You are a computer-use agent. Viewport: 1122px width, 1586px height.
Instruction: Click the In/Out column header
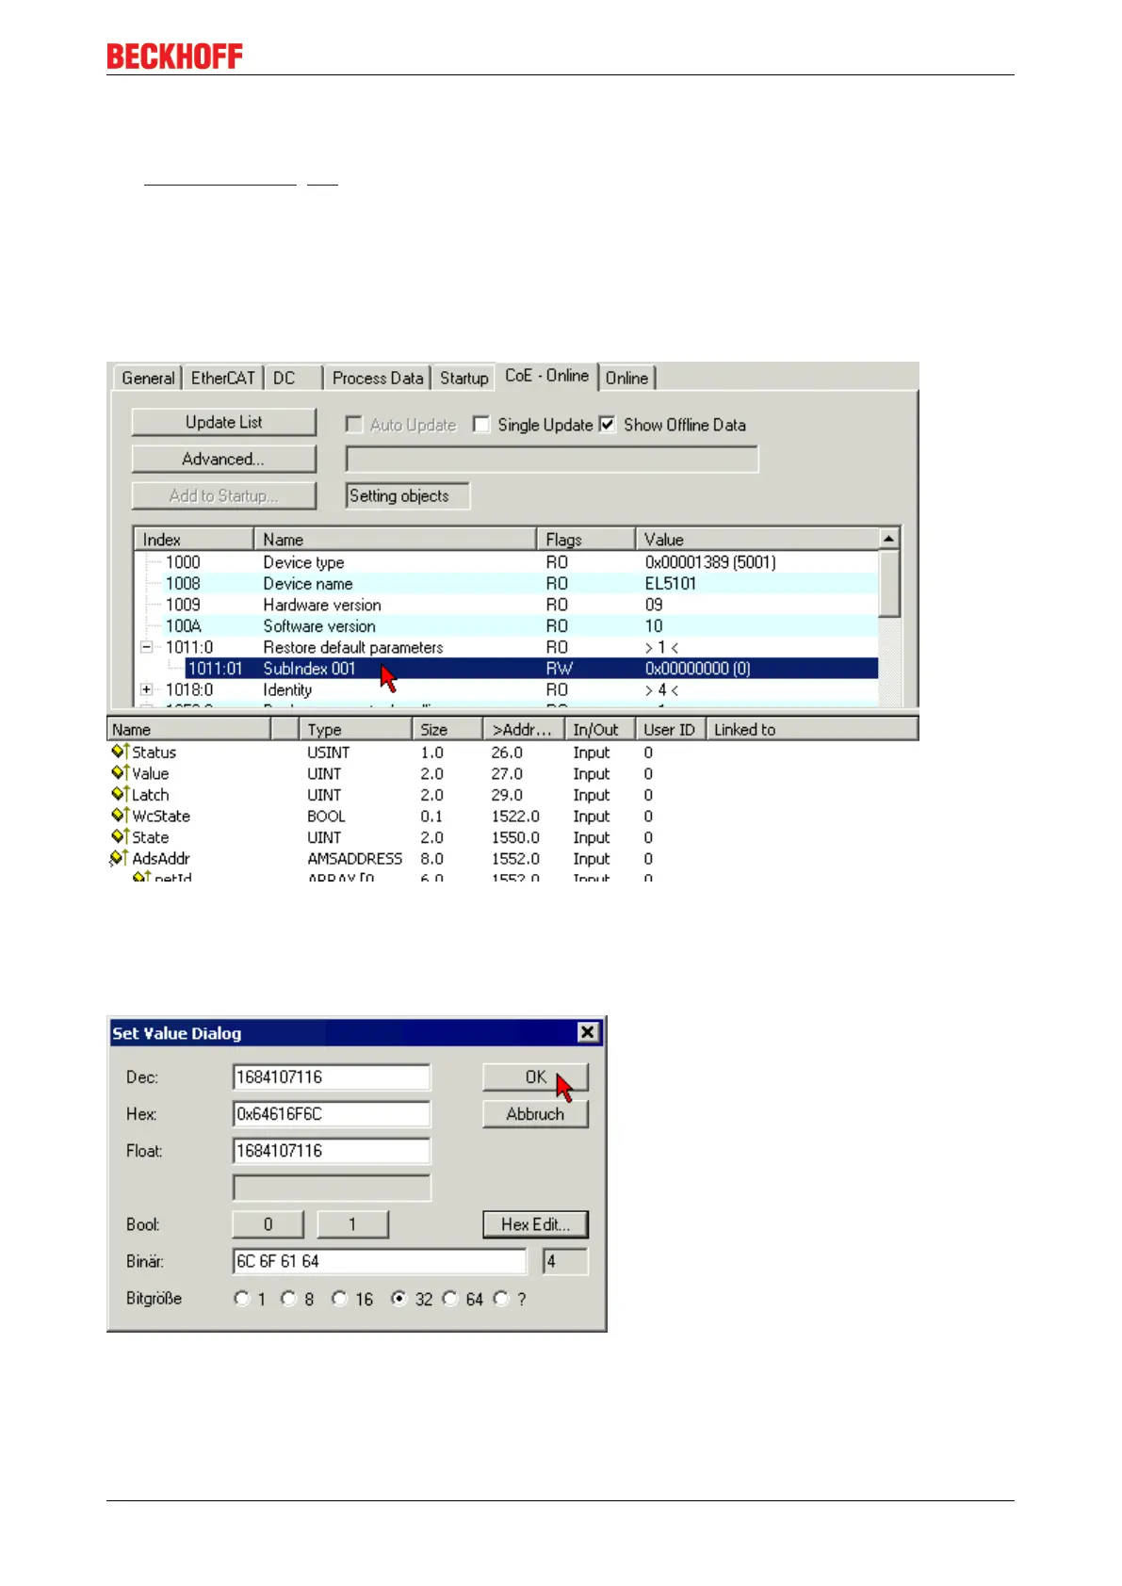point(599,730)
